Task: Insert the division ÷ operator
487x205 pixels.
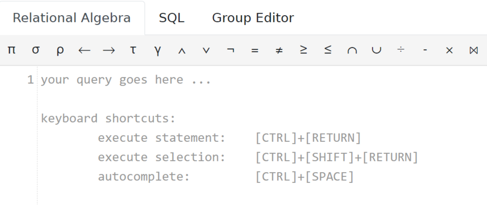Action: pyautogui.click(x=400, y=50)
